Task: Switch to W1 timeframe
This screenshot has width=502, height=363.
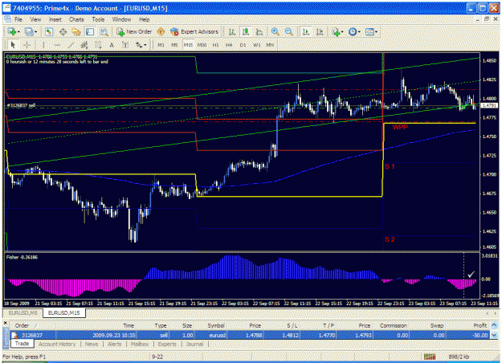Action: tap(256, 45)
